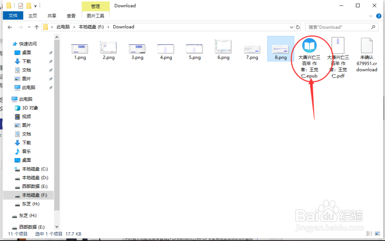This screenshot has width=385, height=241.
Task: Expand chevron after 此电脑 in breadcrumb
Action: point(74,27)
